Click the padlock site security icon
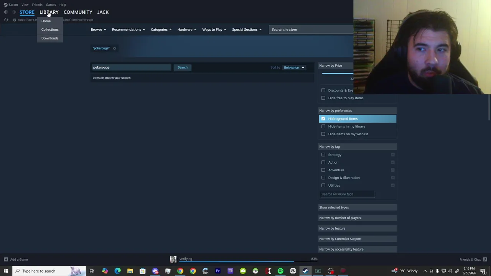The image size is (491, 276). click(15, 20)
